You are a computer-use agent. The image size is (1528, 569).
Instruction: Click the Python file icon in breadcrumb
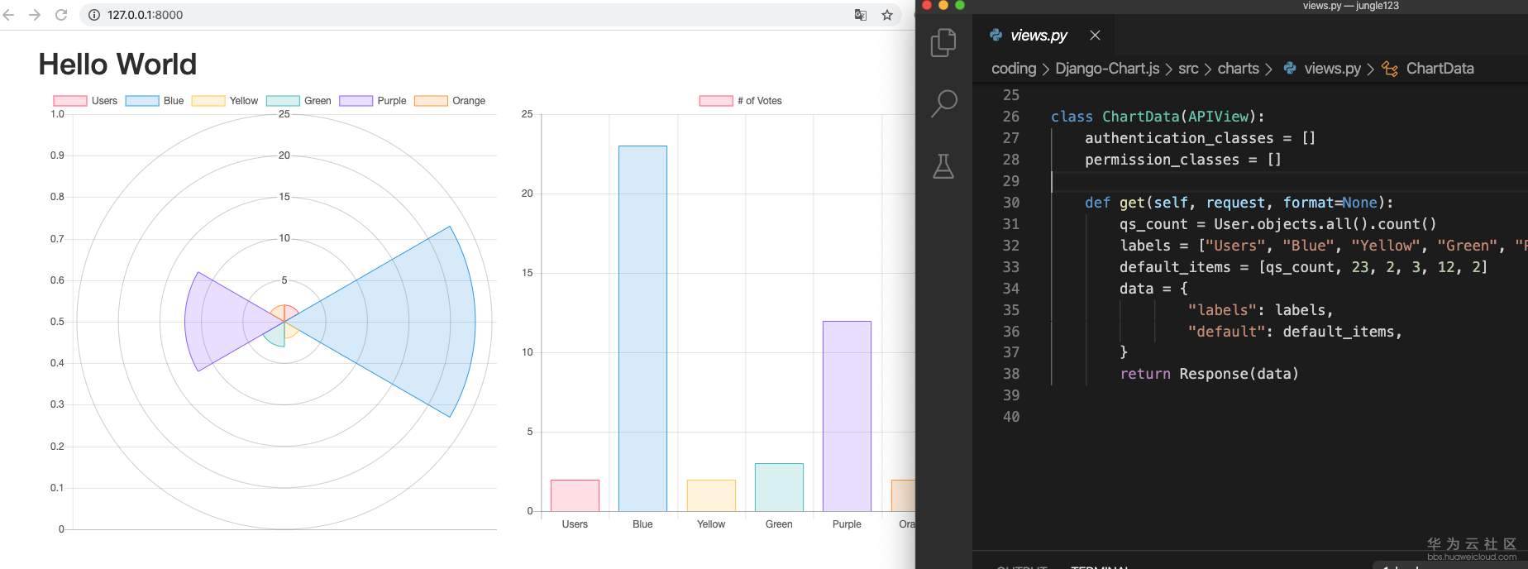(1290, 69)
